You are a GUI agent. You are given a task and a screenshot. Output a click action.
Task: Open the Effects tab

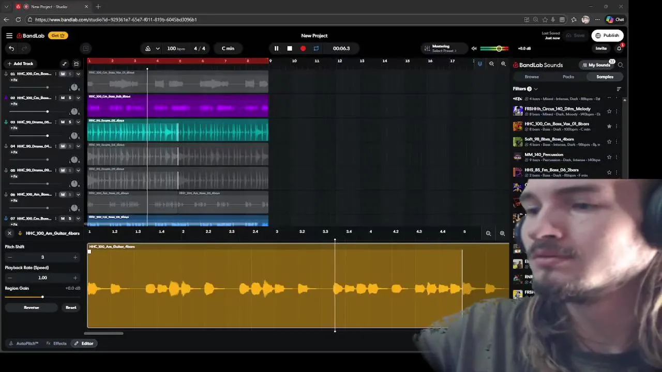[57, 344]
